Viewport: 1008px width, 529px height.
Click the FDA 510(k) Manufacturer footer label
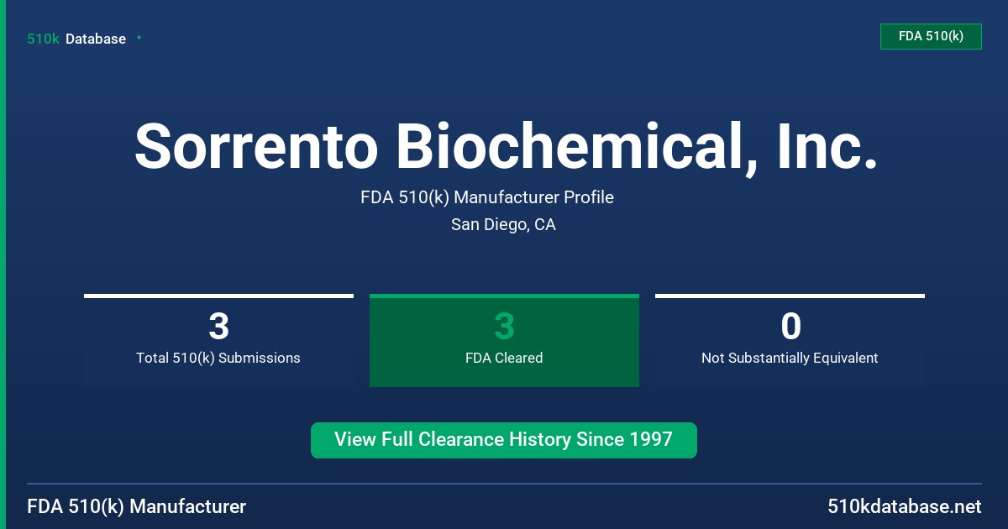coord(137,506)
